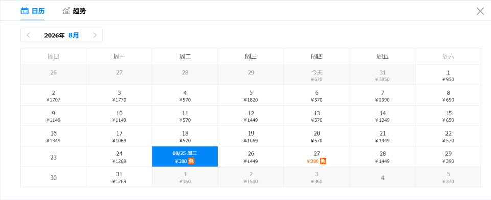Viewport: 491px width, 200px height.
Task: Choose August 2 priced ¥1707
Action: (54, 96)
